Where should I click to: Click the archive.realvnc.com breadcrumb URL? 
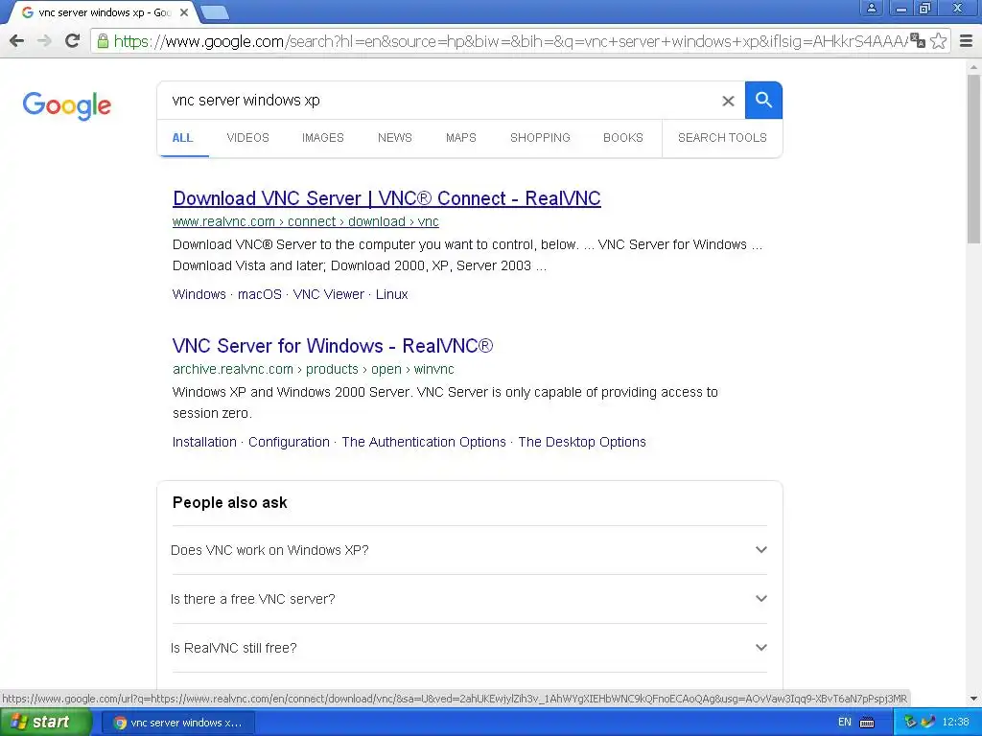tap(314, 369)
